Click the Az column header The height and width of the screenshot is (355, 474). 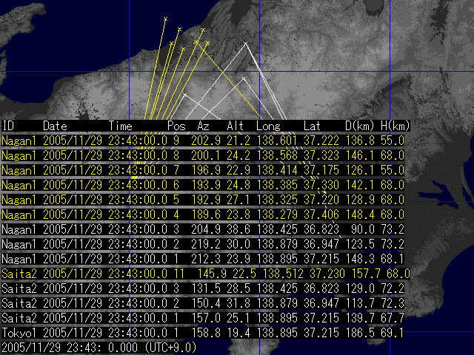click(203, 126)
